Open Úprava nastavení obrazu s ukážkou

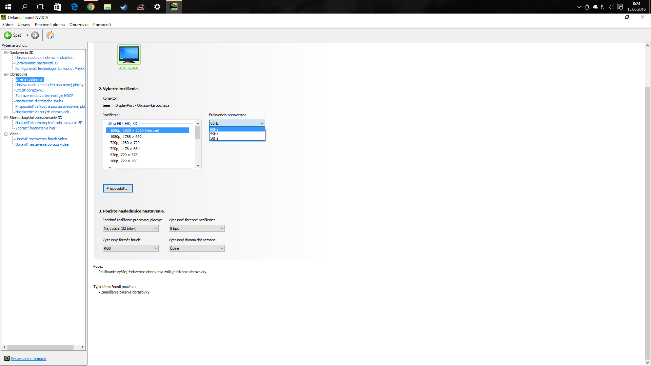pyautogui.click(x=44, y=58)
